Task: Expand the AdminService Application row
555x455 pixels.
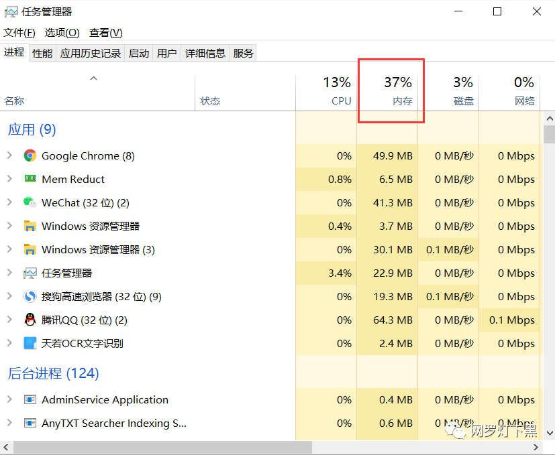Action: pos(9,399)
